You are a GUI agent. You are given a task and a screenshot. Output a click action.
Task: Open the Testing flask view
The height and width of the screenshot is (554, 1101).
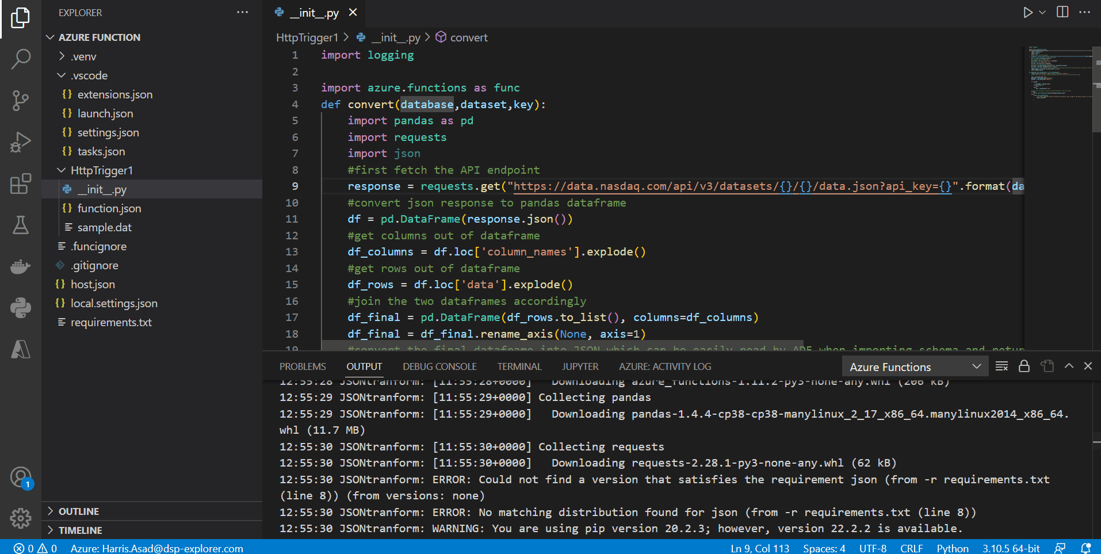tap(21, 225)
